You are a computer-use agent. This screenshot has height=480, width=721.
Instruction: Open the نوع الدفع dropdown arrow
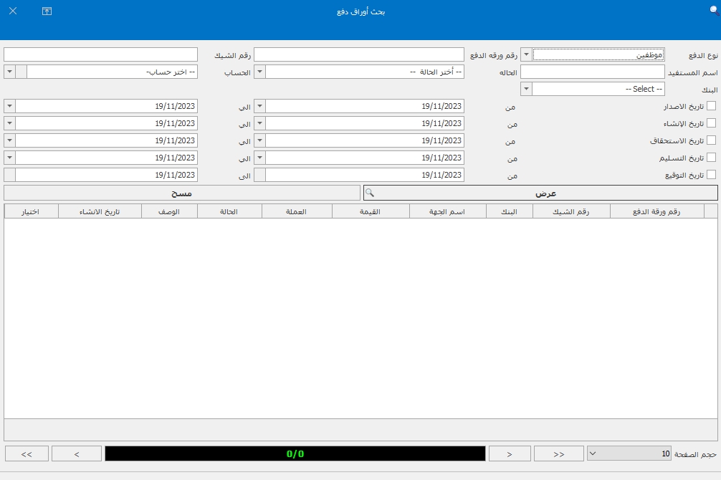tap(526, 54)
